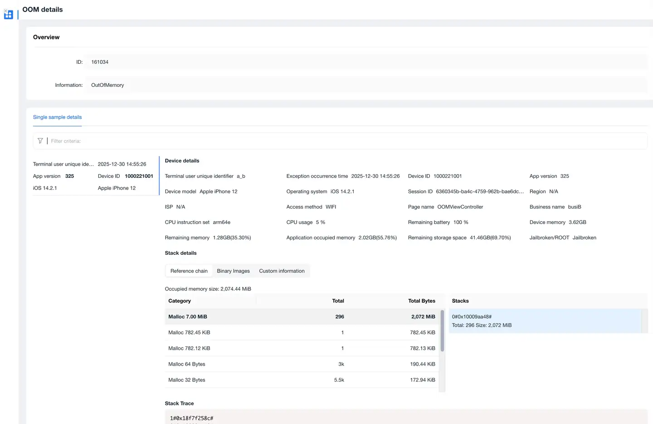
Task: Click the Total column header
Action: click(x=338, y=301)
